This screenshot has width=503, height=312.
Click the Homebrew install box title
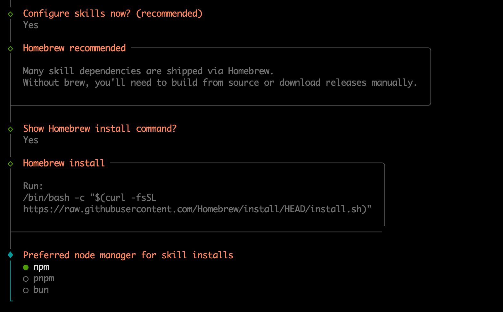pyautogui.click(x=64, y=163)
